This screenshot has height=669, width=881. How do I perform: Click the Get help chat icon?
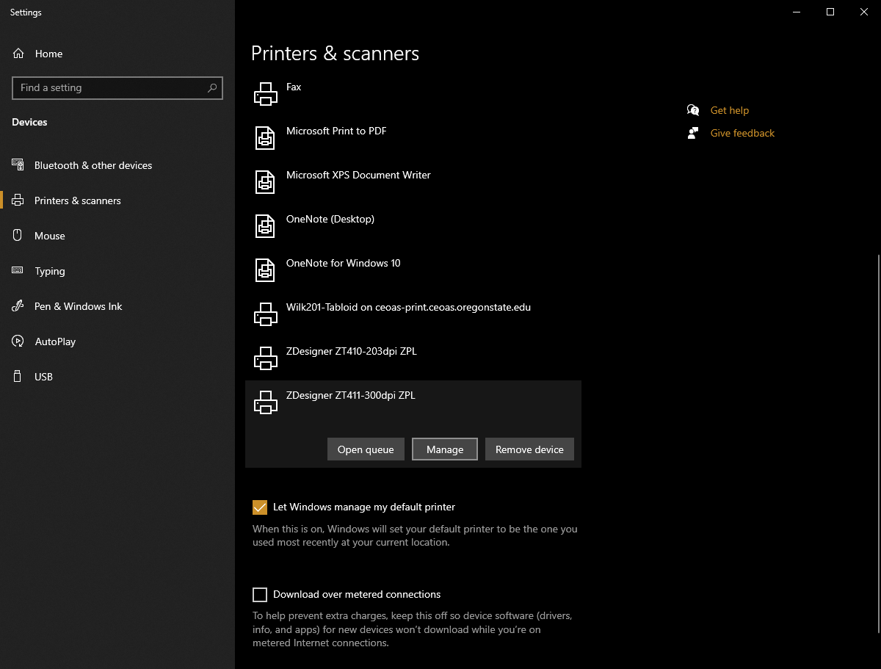693,110
